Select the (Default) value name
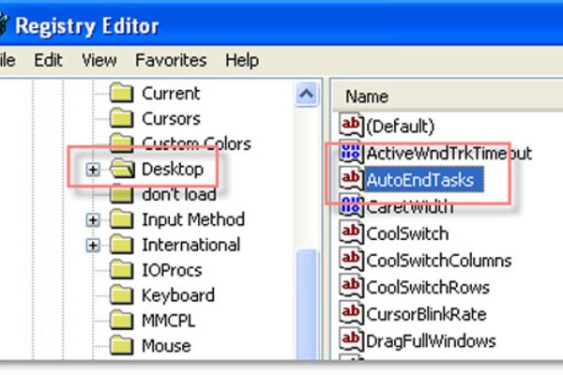The width and height of the screenshot is (563, 375). point(401,127)
